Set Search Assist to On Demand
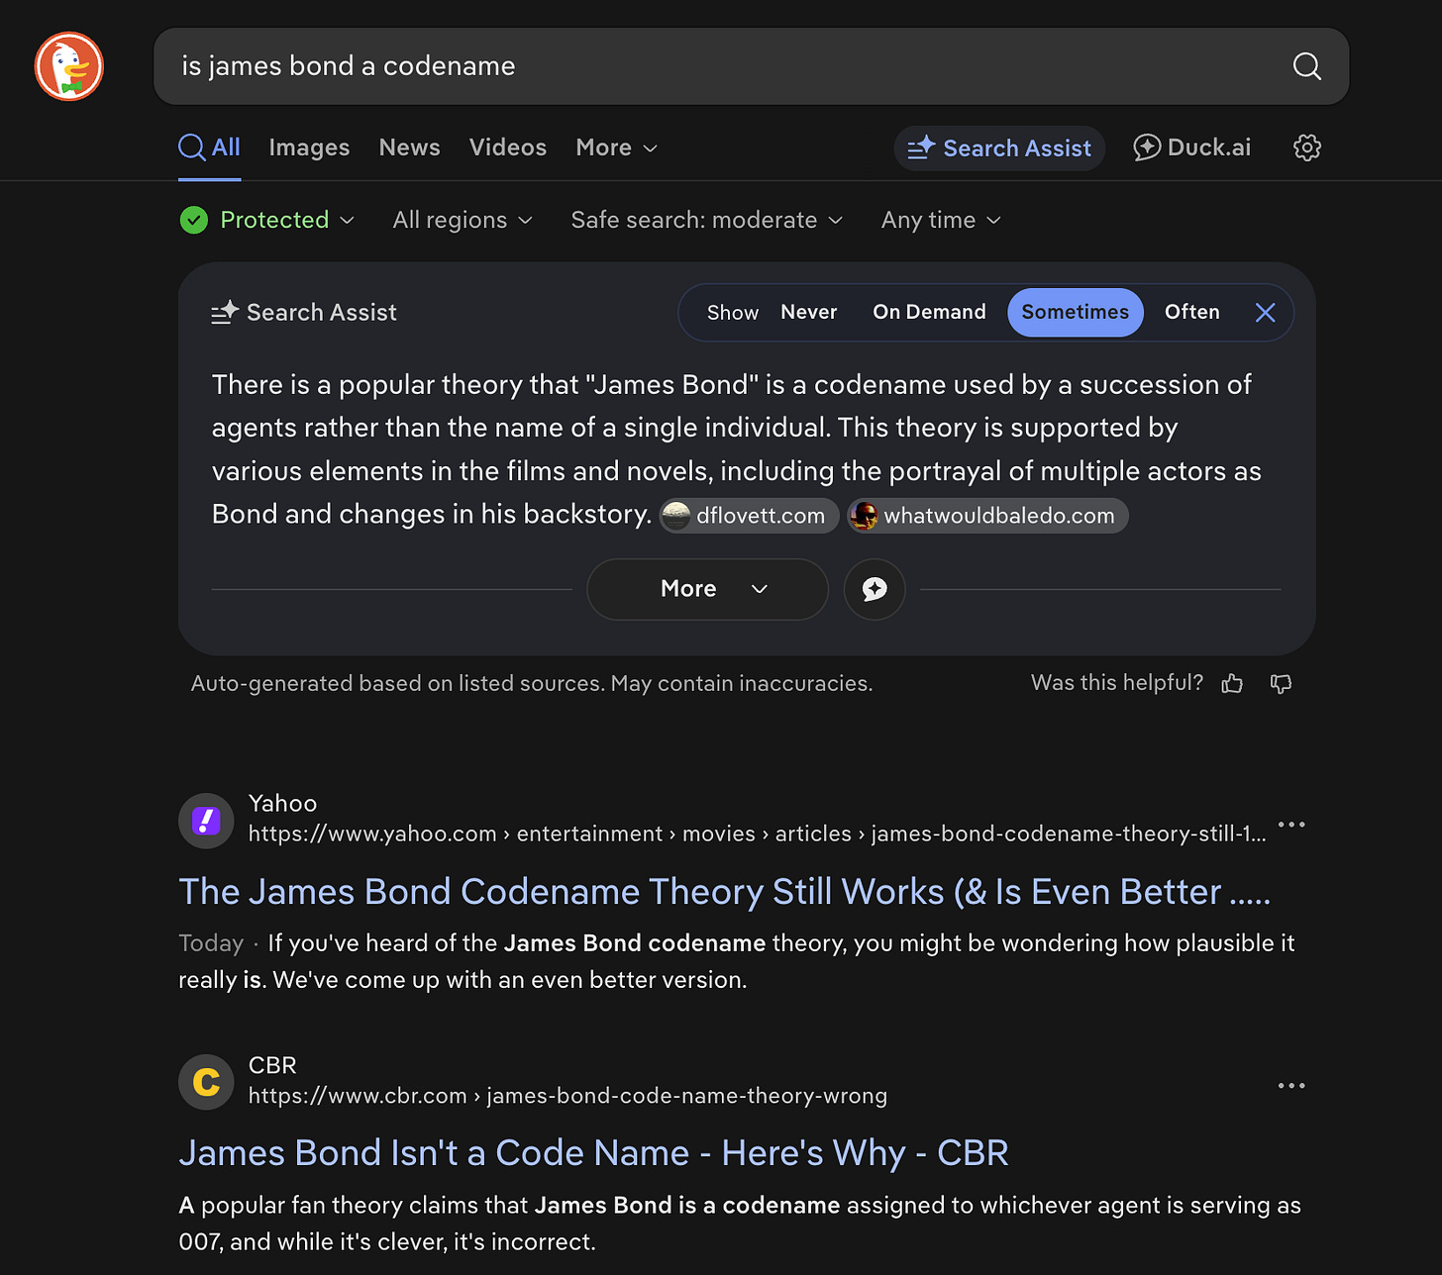 point(929,312)
